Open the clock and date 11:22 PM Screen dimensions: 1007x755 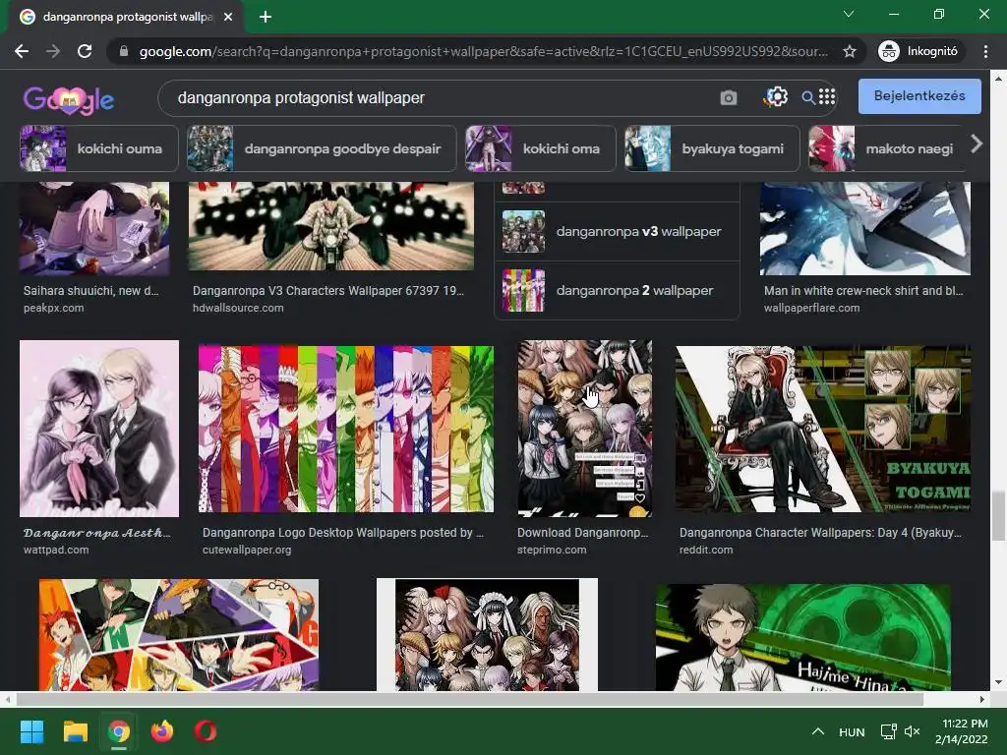pos(961,731)
